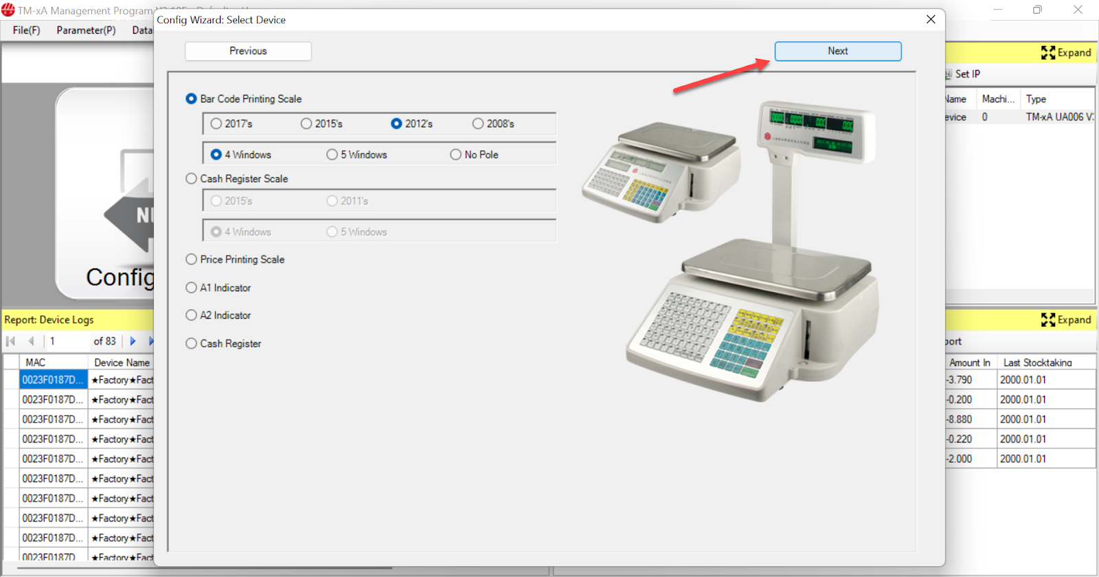Choose the 2015's barcode scale model
The image size is (1099, 577).
pyautogui.click(x=306, y=124)
